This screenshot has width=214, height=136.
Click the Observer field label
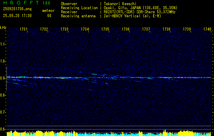[x=69, y=4]
